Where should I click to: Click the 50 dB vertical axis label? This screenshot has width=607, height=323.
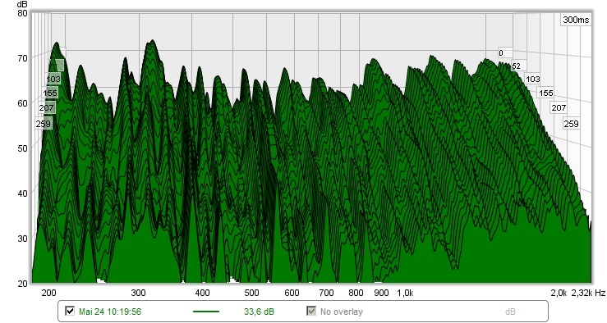[22, 148]
